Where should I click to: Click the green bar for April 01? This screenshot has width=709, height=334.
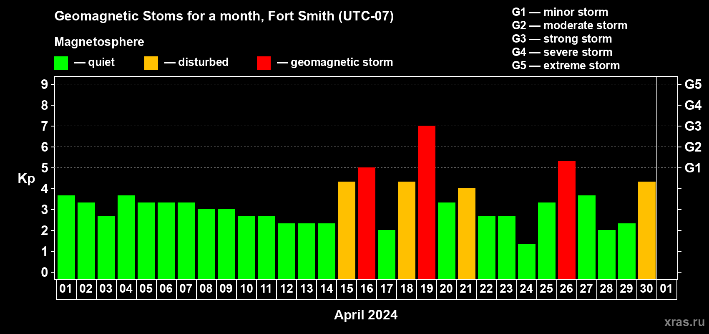click(66, 237)
